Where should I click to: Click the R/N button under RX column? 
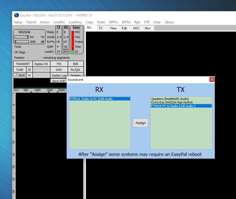[x=66, y=52]
